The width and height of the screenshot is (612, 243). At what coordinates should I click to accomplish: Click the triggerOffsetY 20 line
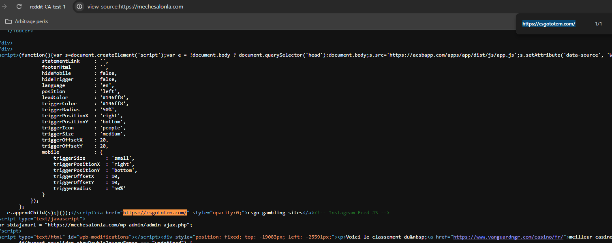click(75, 146)
